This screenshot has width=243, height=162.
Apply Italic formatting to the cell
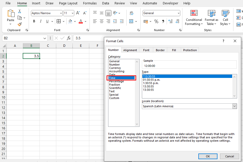click(x=40, y=21)
